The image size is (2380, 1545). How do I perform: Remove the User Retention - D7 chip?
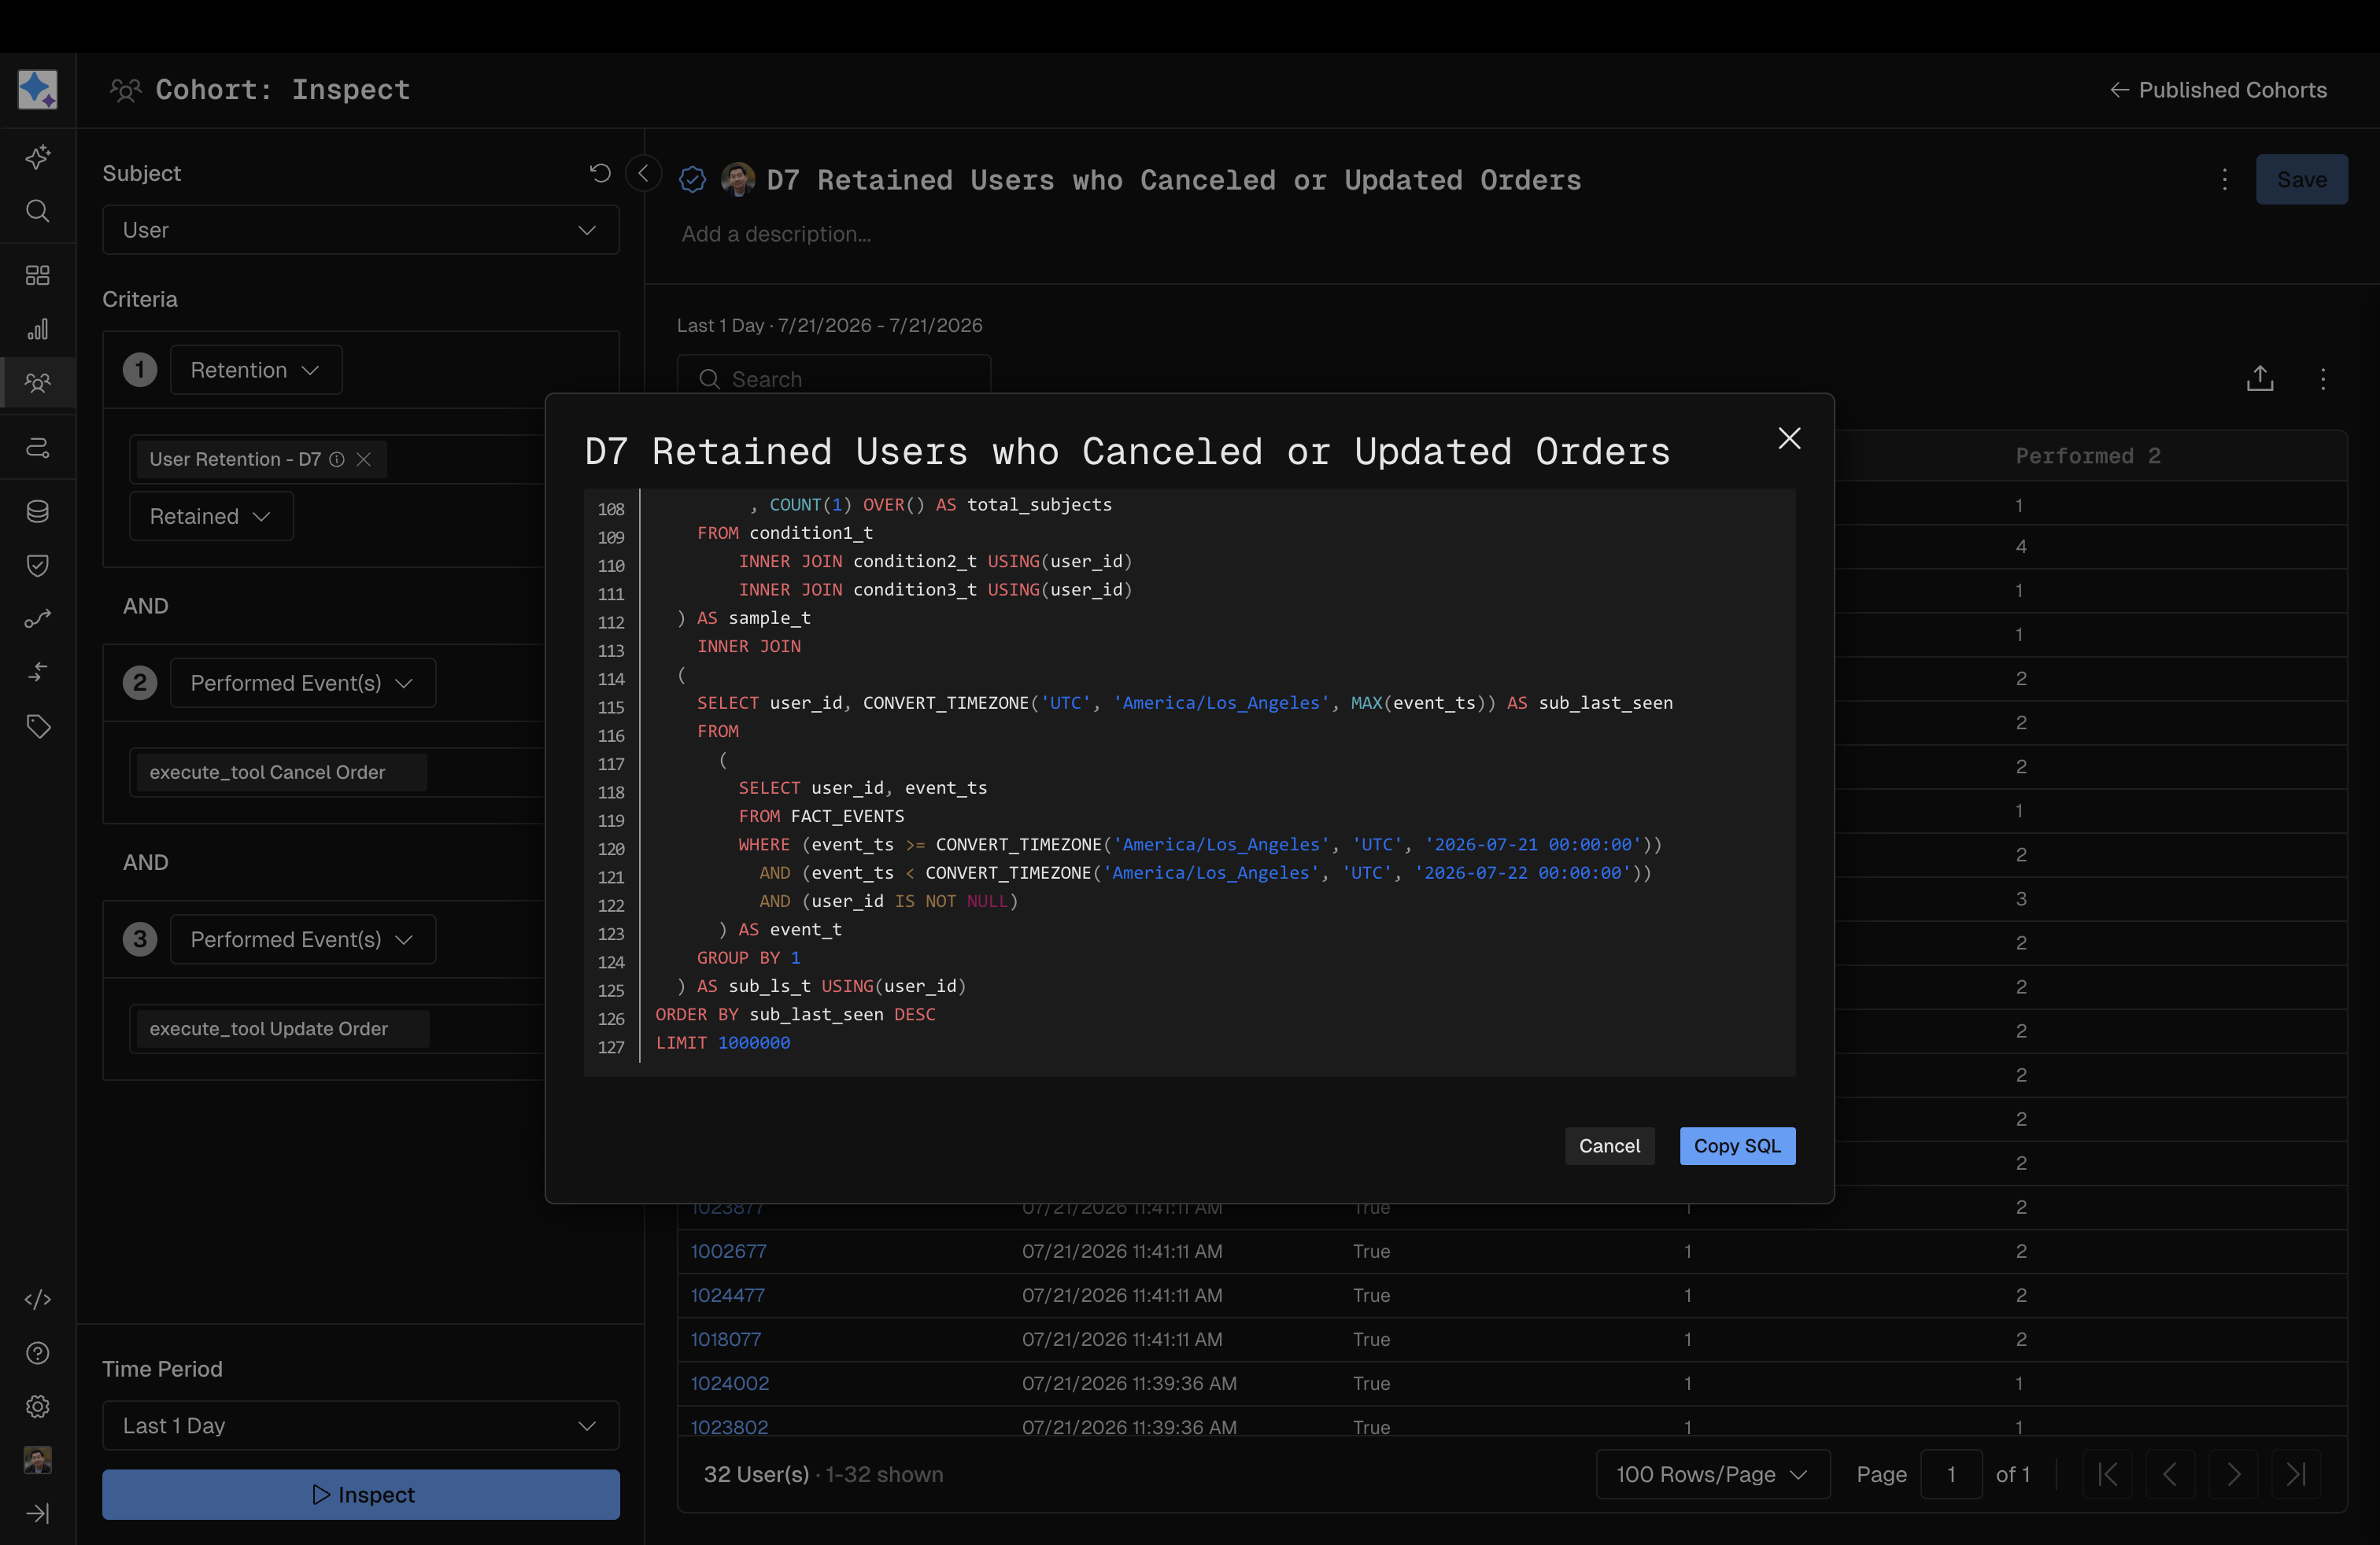click(364, 459)
